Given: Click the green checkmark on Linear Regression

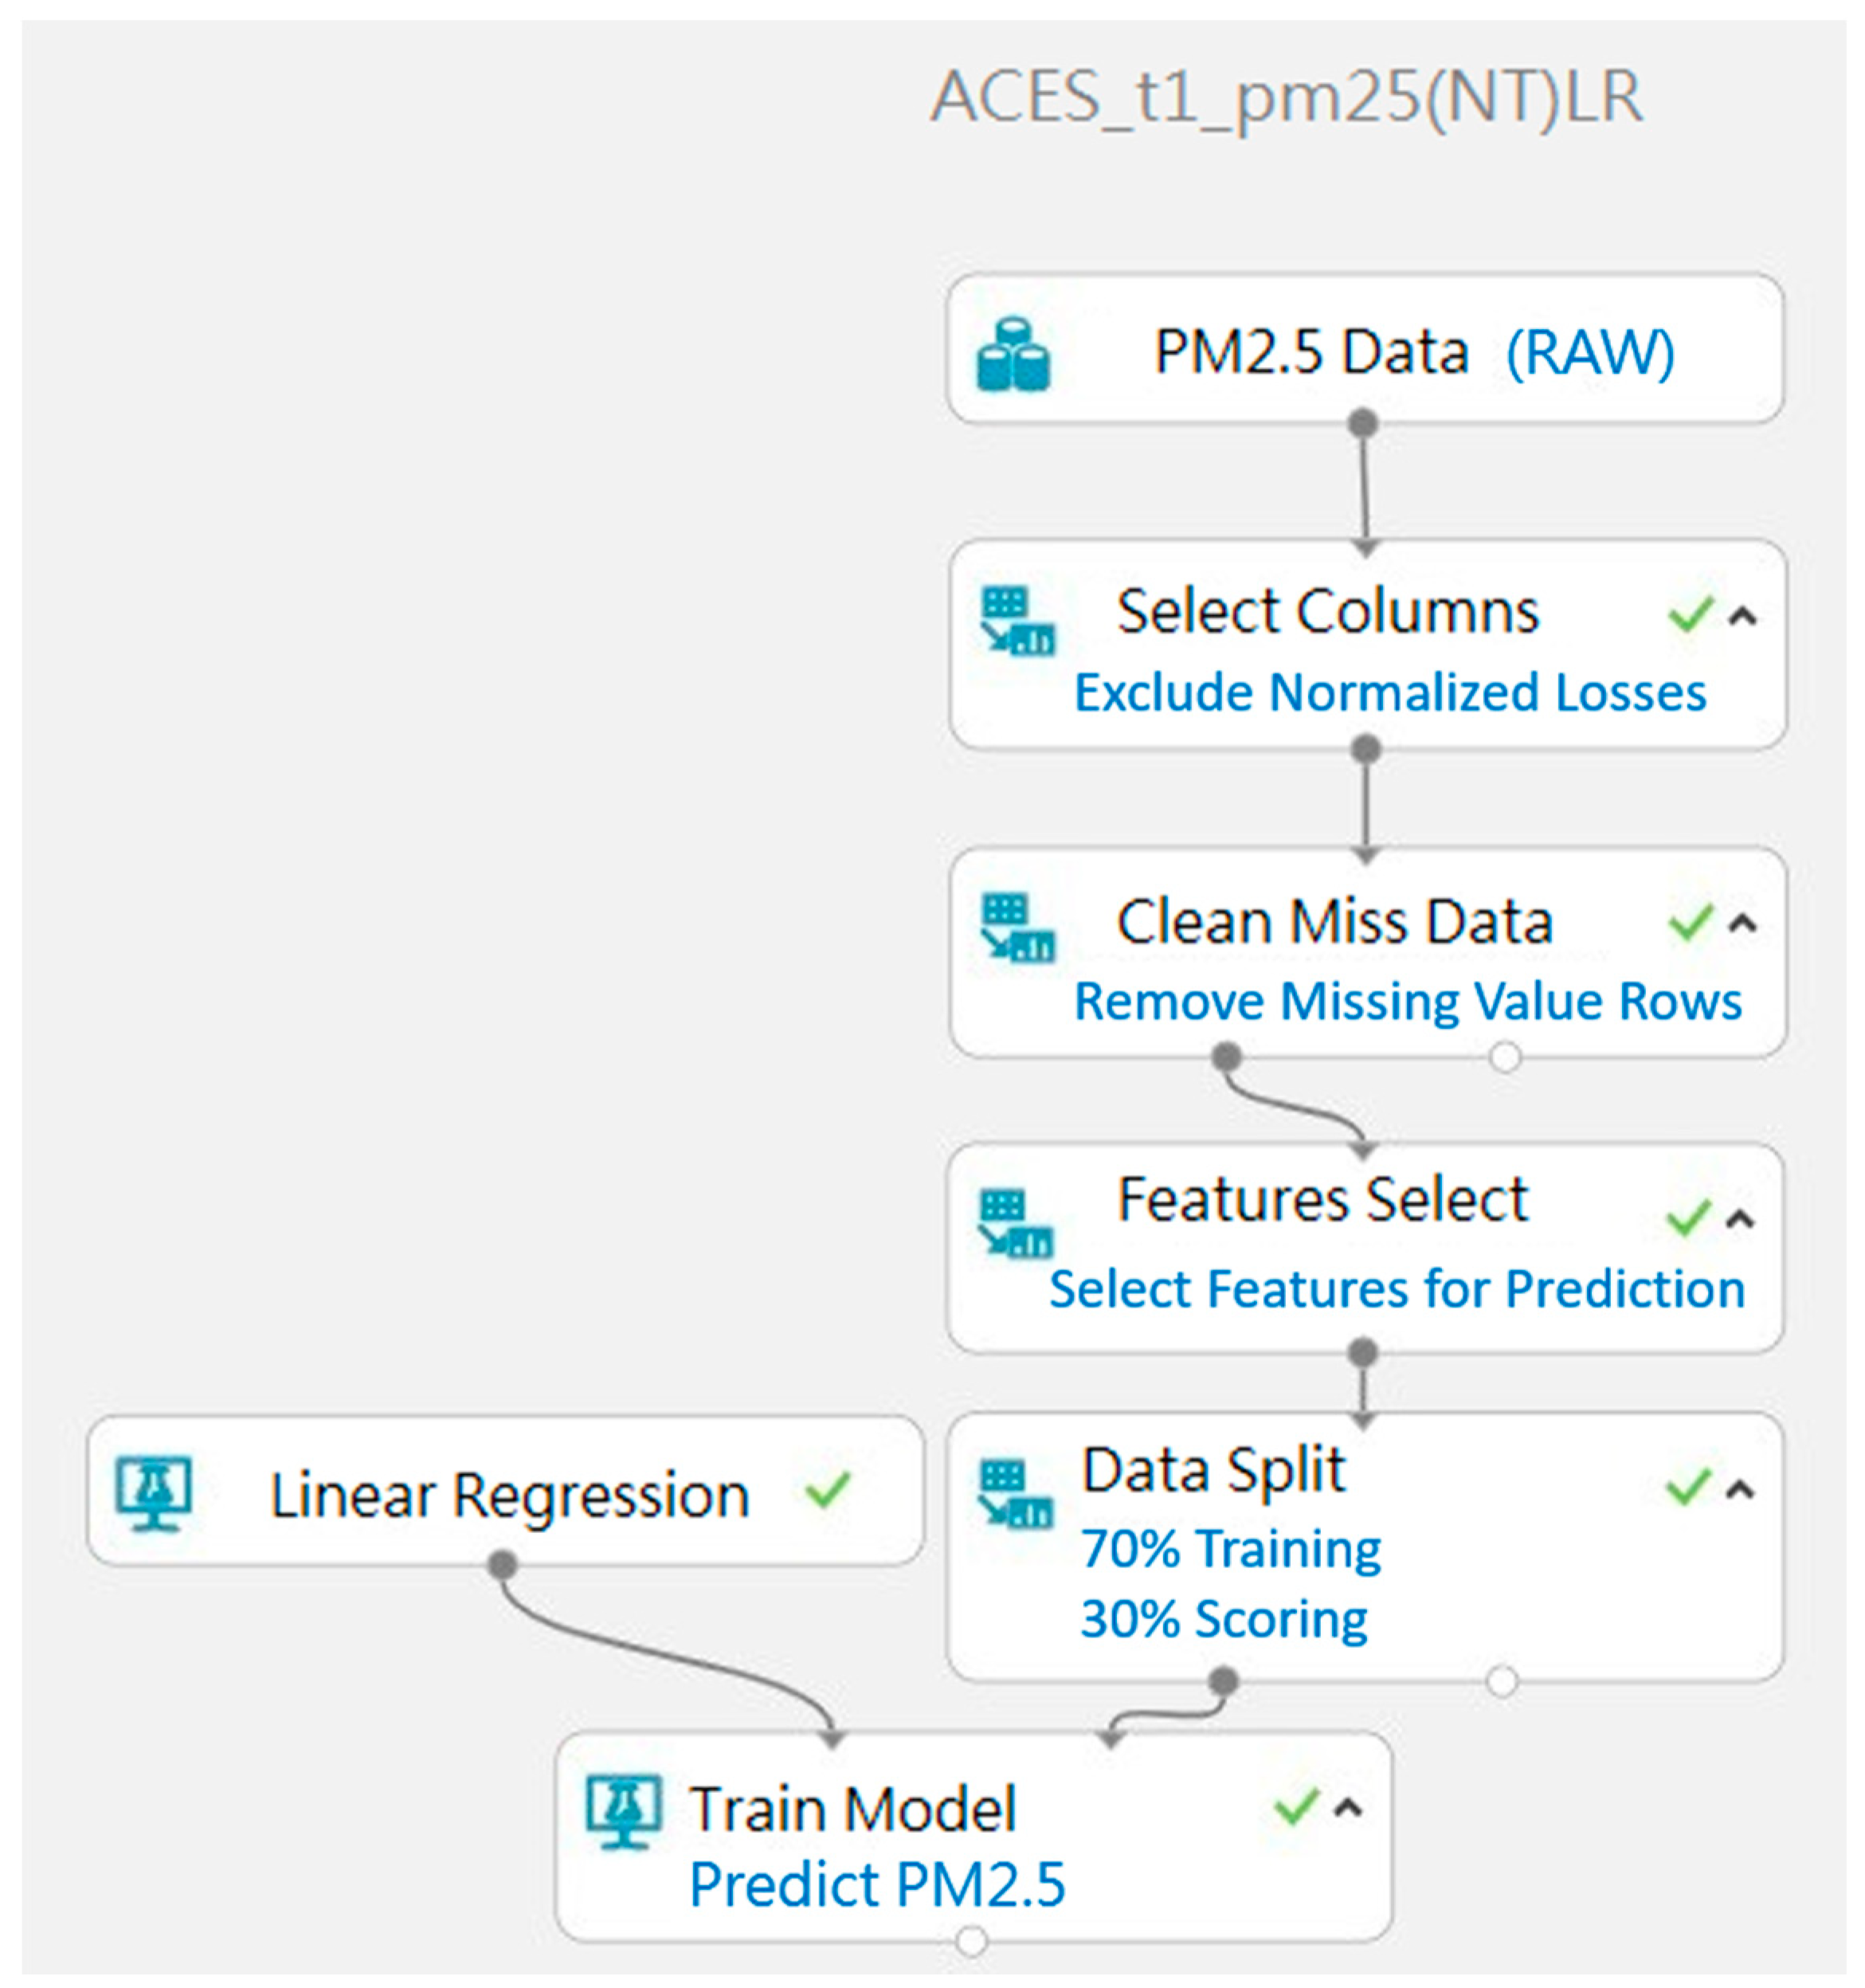Looking at the screenshot, I should coord(828,1490).
